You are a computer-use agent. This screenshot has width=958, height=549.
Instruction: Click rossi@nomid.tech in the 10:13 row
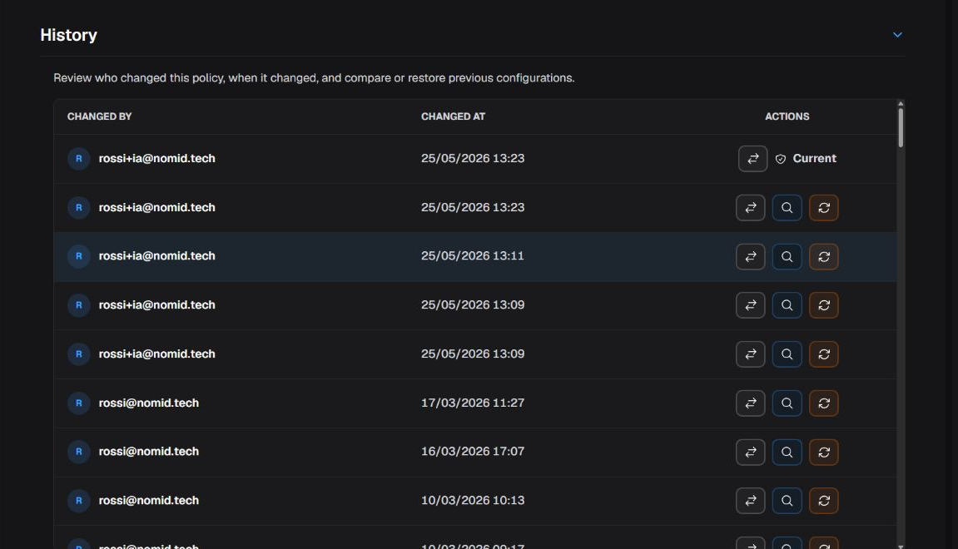pyautogui.click(x=148, y=500)
